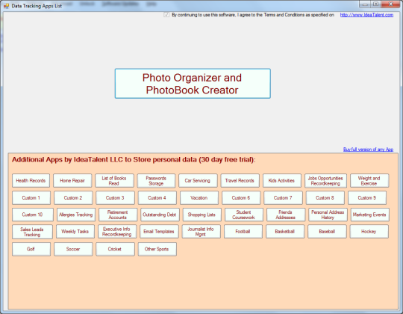Click the Outstanding Debt button
Screen dimensions: 403x314
tap(160, 215)
